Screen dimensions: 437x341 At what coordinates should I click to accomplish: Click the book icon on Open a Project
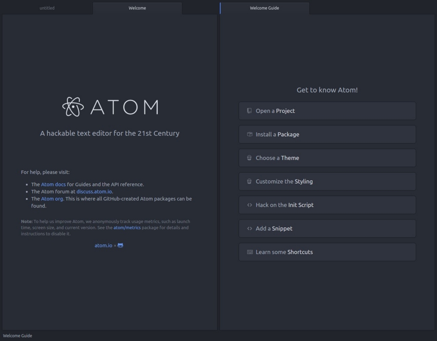[x=249, y=110]
